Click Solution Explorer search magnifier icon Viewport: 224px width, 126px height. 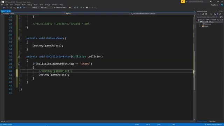[x=220, y=17]
